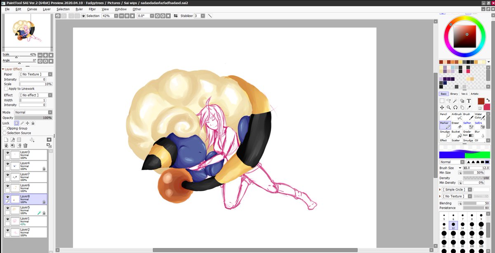The height and width of the screenshot is (253, 495).
Task: Select brush size 50 preset
Action: (x=481, y=234)
